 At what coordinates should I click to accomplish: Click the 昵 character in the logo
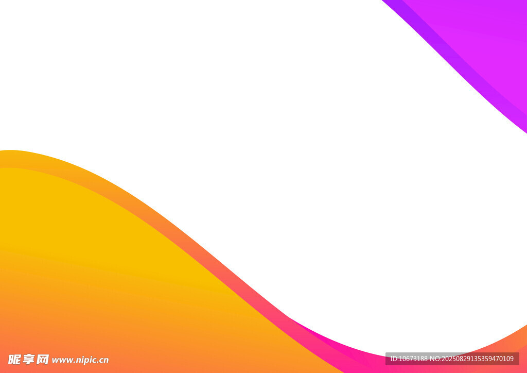pos(14,359)
